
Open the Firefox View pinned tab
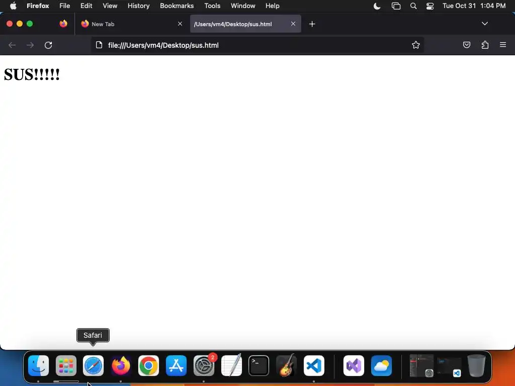pyautogui.click(x=63, y=24)
